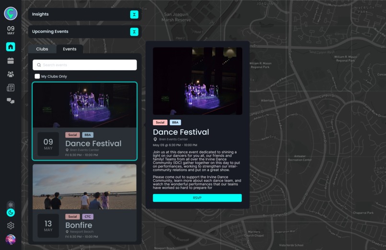
Task: Open Dance Festival card image
Action: (85, 105)
